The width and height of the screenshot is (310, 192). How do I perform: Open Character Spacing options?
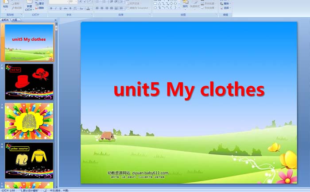pos(75,8)
